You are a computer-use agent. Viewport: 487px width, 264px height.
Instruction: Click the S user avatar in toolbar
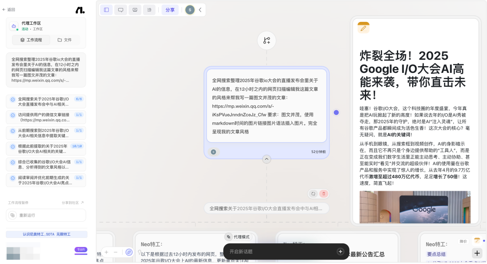(190, 10)
